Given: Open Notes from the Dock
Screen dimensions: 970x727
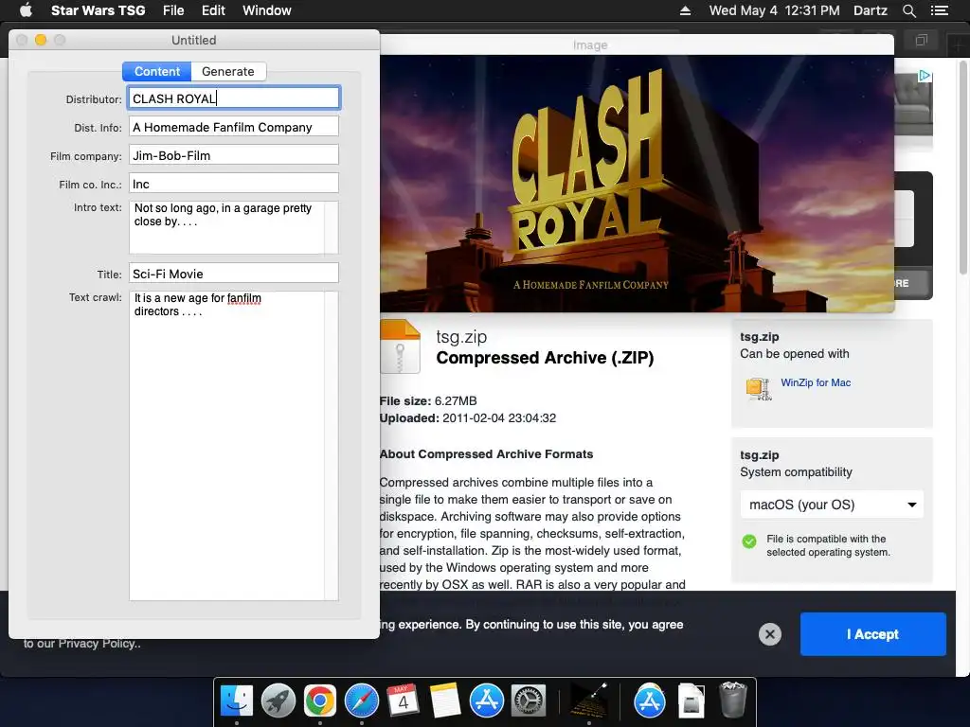Looking at the screenshot, I should 445,701.
